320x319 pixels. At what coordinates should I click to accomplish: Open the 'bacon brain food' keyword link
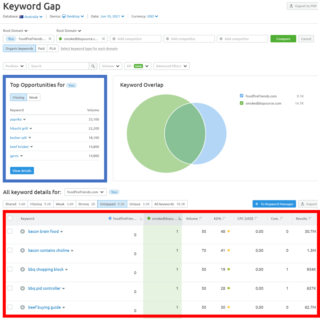click(43, 232)
